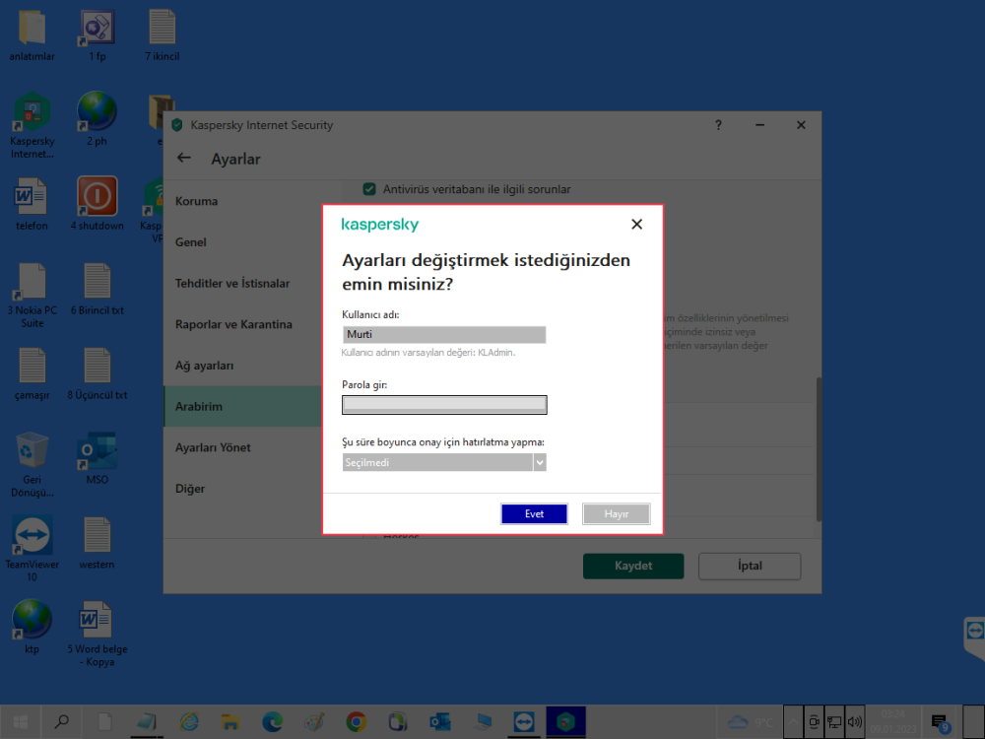Viewport: 985px width, 739px height.
Task: Click the Kaydet button
Action: coord(633,566)
